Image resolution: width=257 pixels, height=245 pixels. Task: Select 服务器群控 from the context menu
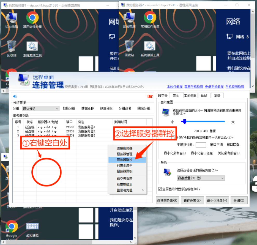click(x=127, y=160)
